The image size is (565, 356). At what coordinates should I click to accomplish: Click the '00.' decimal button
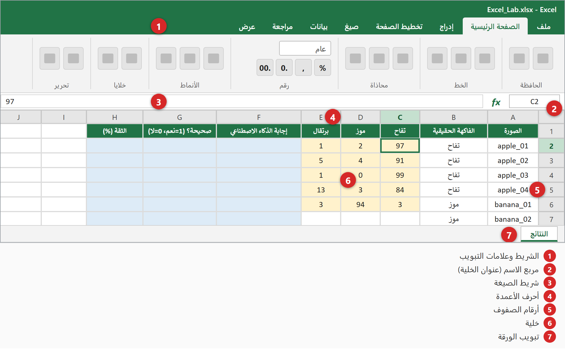tap(265, 68)
